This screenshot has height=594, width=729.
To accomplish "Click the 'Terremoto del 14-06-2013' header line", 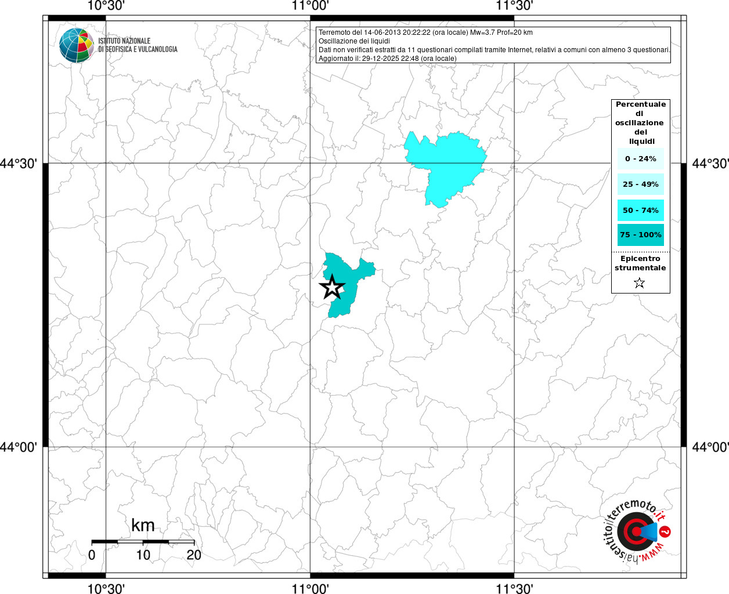I will click(x=425, y=32).
